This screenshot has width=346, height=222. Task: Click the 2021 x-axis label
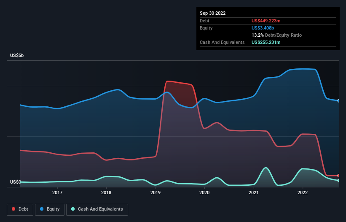pyautogui.click(x=254, y=192)
